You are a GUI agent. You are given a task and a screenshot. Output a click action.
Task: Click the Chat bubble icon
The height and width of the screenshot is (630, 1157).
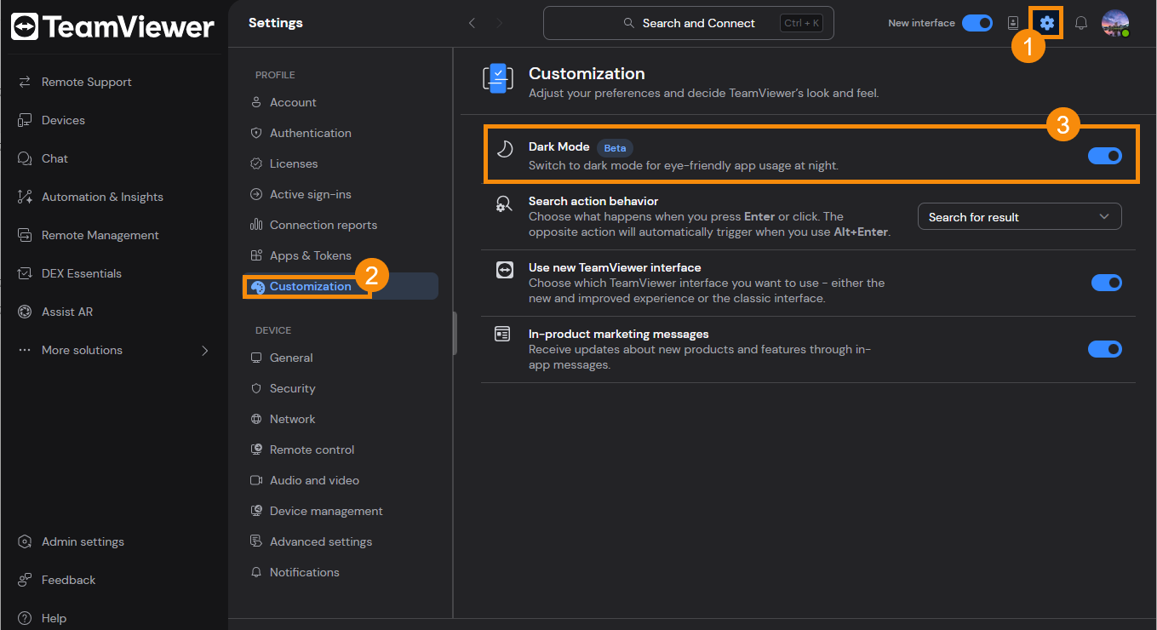[25, 158]
